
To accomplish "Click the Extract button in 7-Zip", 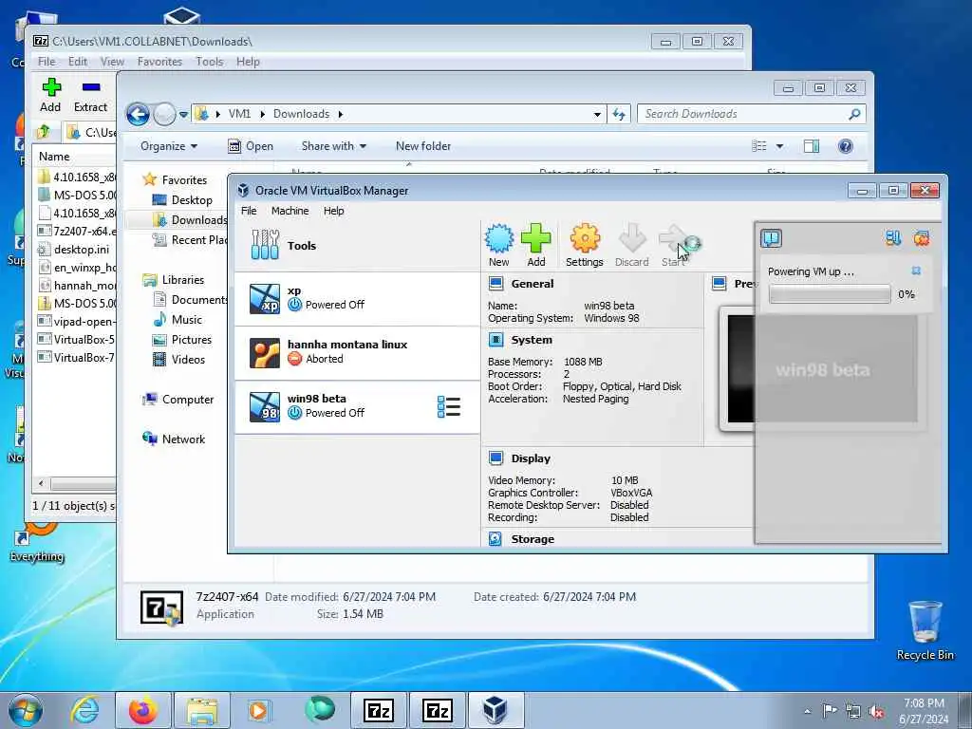I will click(90, 96).
